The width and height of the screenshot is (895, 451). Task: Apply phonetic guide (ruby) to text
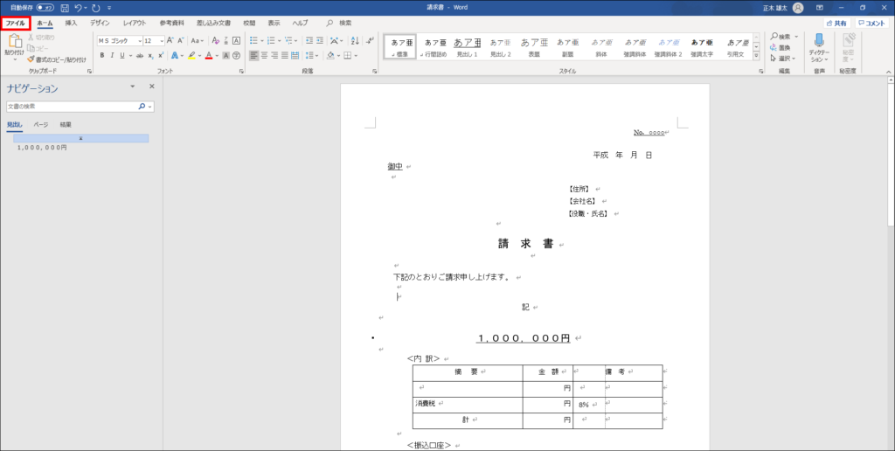coord(226,40)
